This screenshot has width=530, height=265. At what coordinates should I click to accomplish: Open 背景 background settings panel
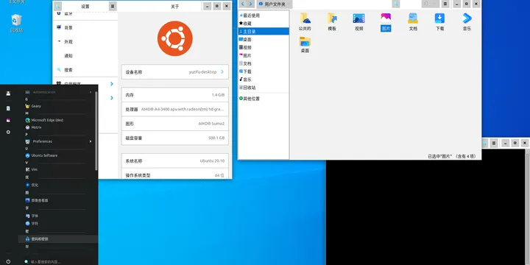pos(85,27)
